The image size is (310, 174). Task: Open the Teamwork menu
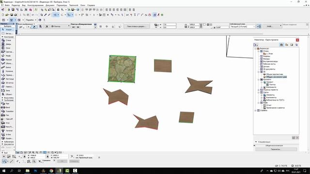pyautogui.click(x=74, y=5)
